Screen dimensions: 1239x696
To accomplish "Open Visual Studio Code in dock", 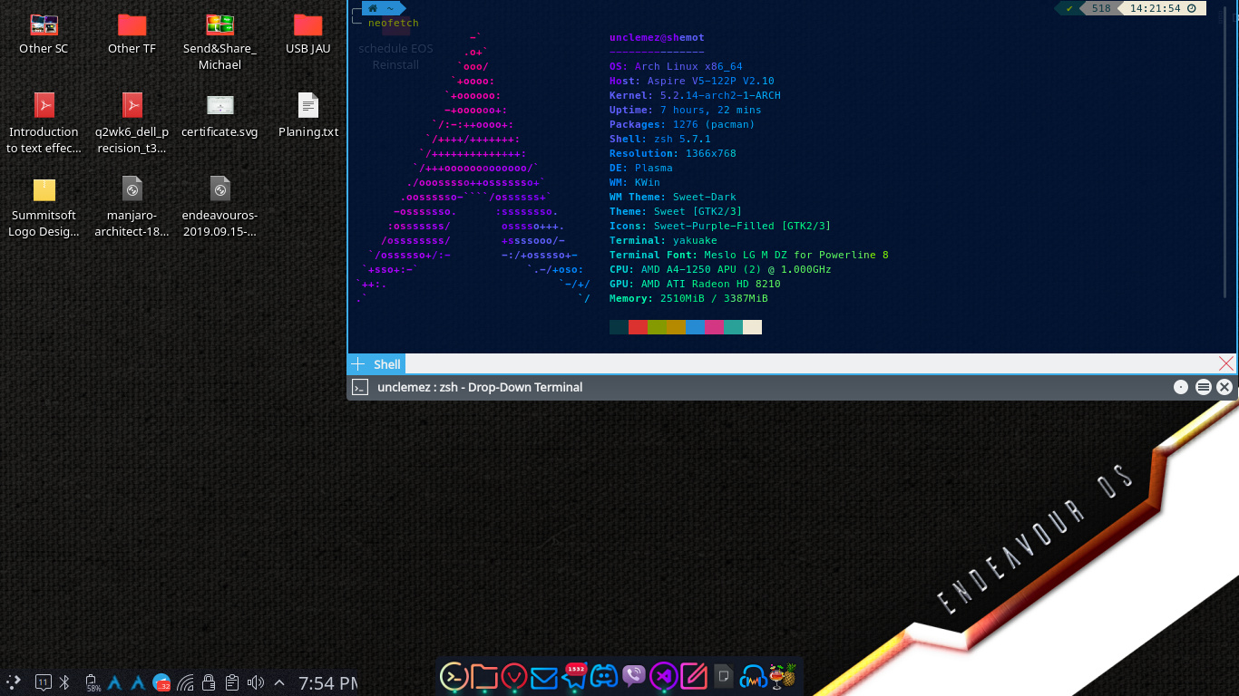I will click(664, 676).
